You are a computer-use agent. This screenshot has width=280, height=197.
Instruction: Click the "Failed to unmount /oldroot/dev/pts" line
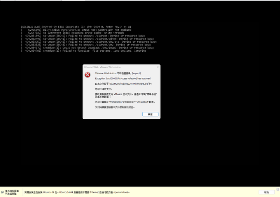click(x=89, y=42)
